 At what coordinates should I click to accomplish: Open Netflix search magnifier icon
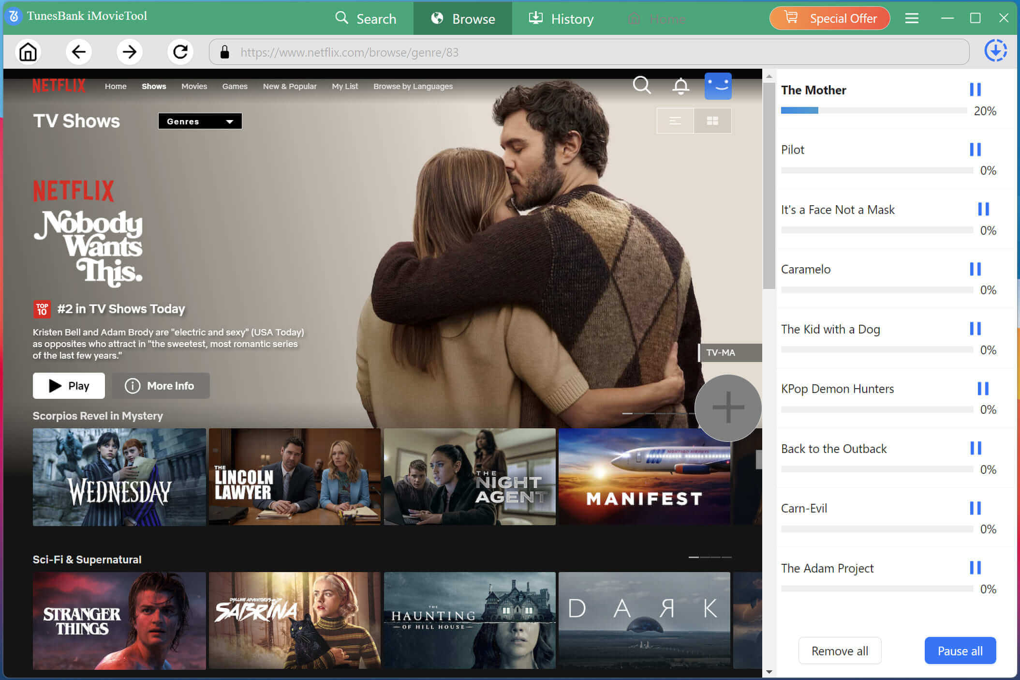coord(642,85)
